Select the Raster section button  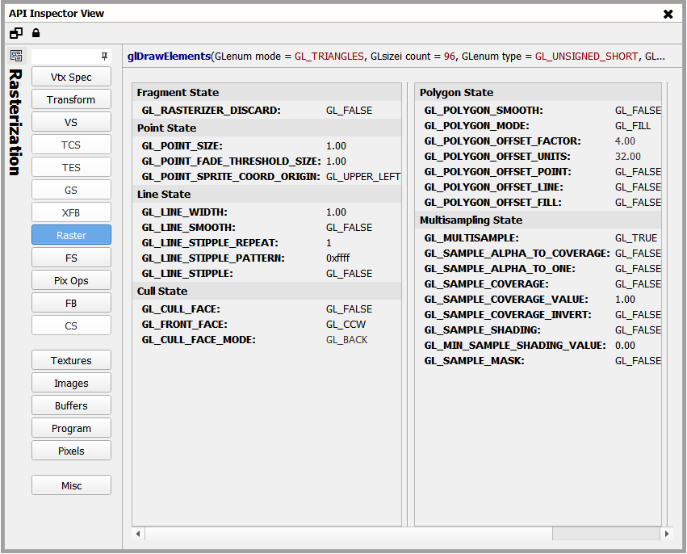71,235
